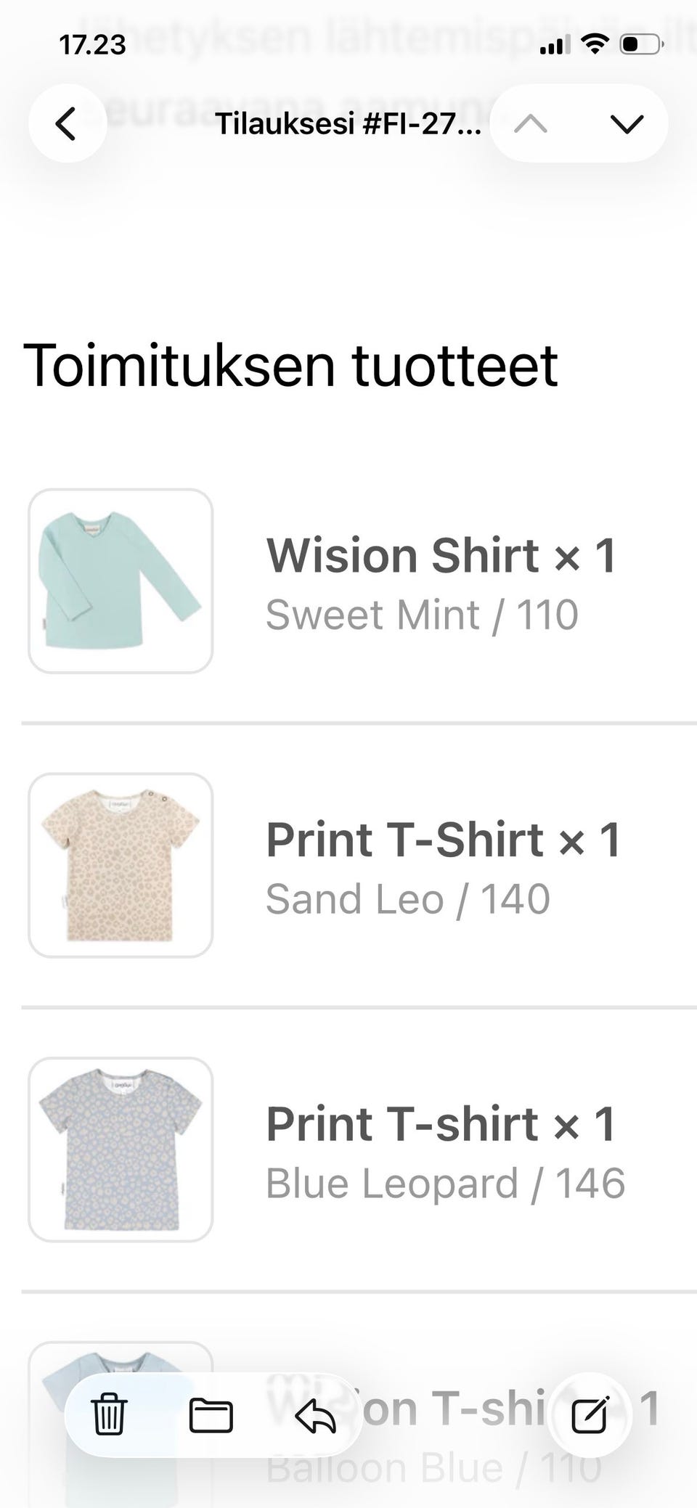Tap the Toimituksen tuotteet heading
This screenshot has height=1508, width=697.
click(290, 365)
